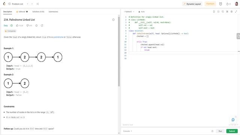Go to the previous problem arrow
The height and width of the screenshot is (135, 240).
tap(27, 4)
